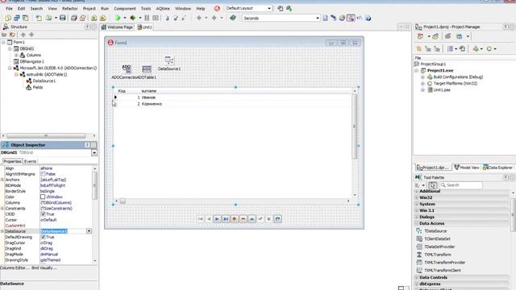Collapse the Data Access category in Tool Palette
The width and height of the screenshot is (516, 290).
tap(416, 224)
